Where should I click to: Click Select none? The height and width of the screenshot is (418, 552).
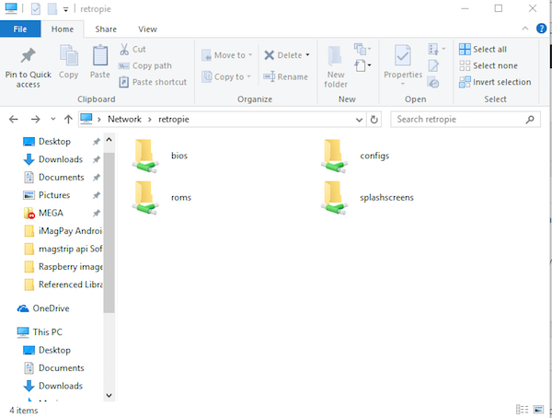coord(489,66)
